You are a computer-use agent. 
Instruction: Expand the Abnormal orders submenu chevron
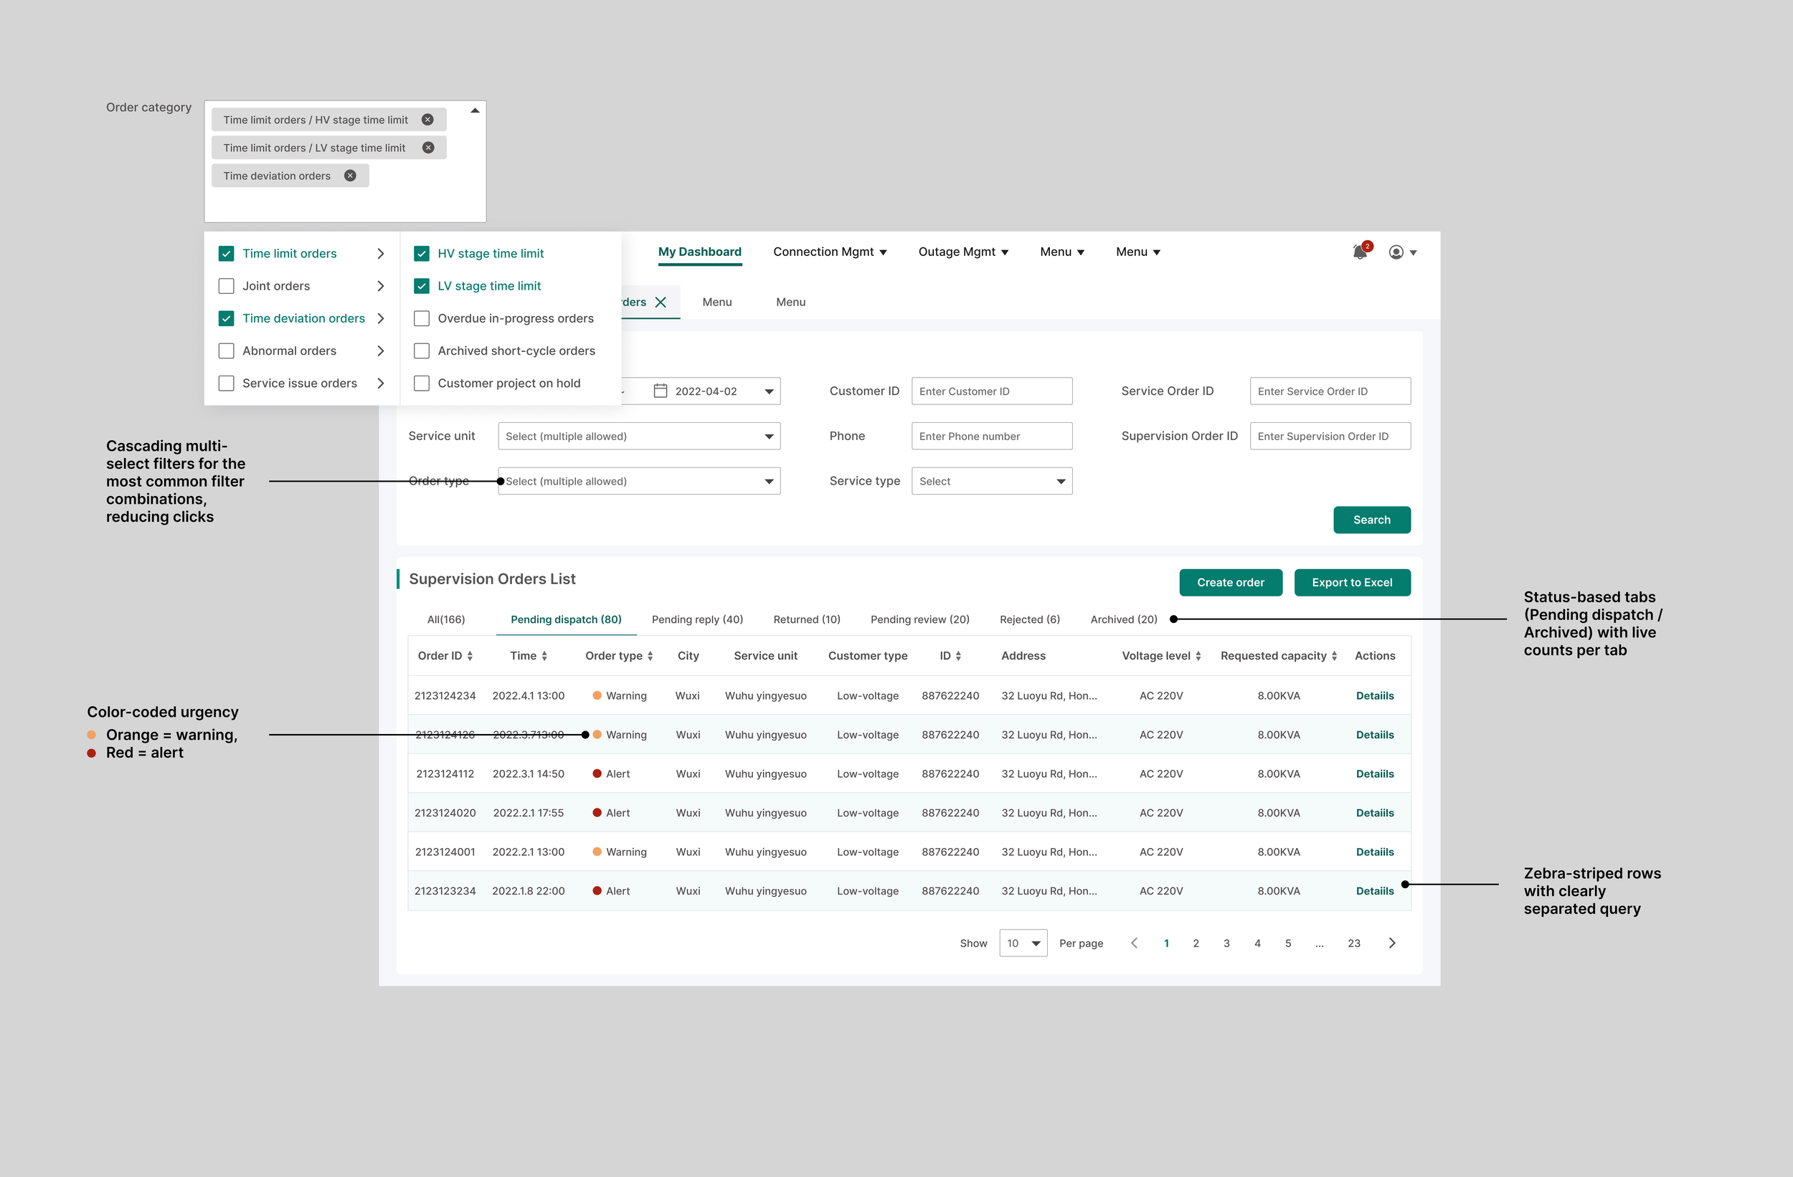pos(380,351)
